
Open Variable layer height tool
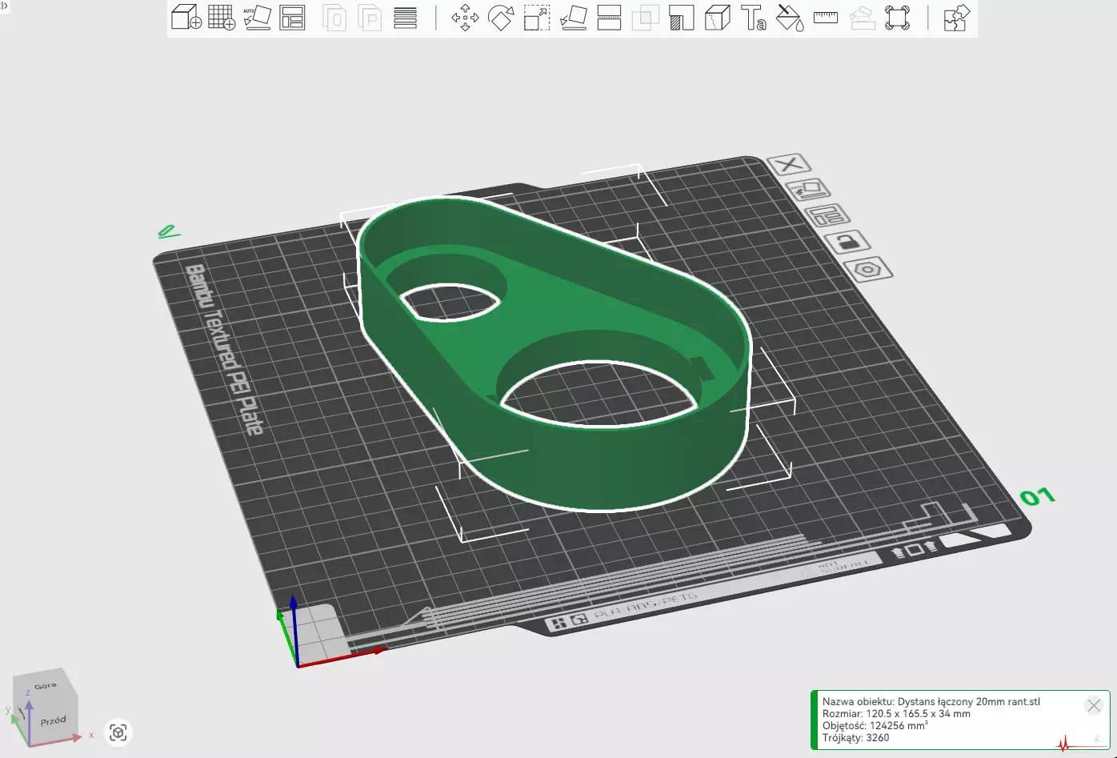click(406, 18)
